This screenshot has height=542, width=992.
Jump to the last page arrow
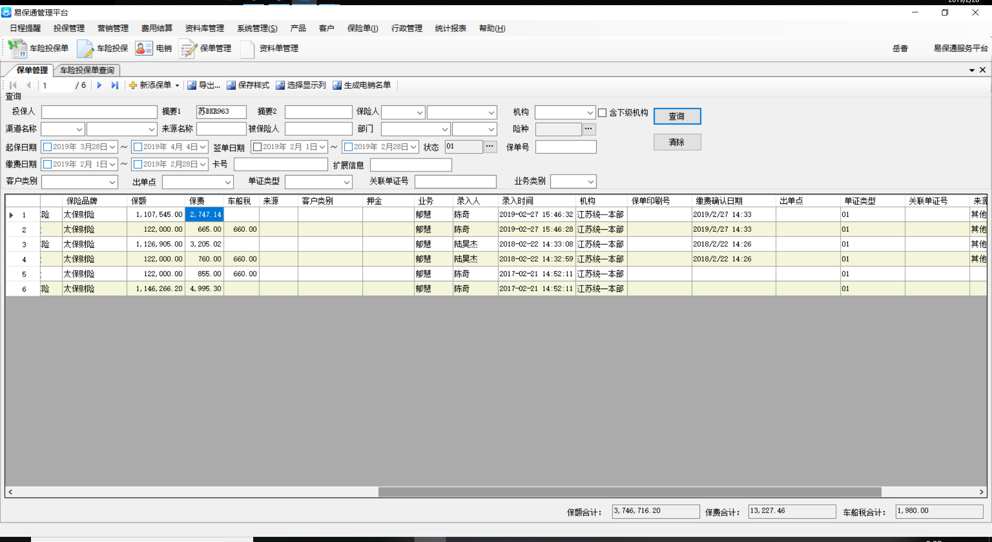pyautogui.click(x=115, y=85)
